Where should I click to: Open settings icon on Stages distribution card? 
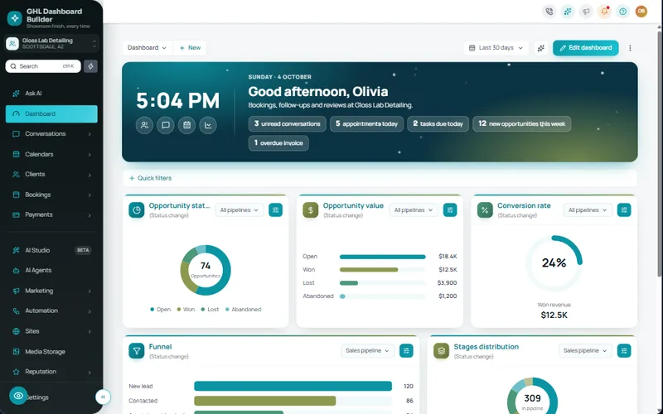click(624, 350)
